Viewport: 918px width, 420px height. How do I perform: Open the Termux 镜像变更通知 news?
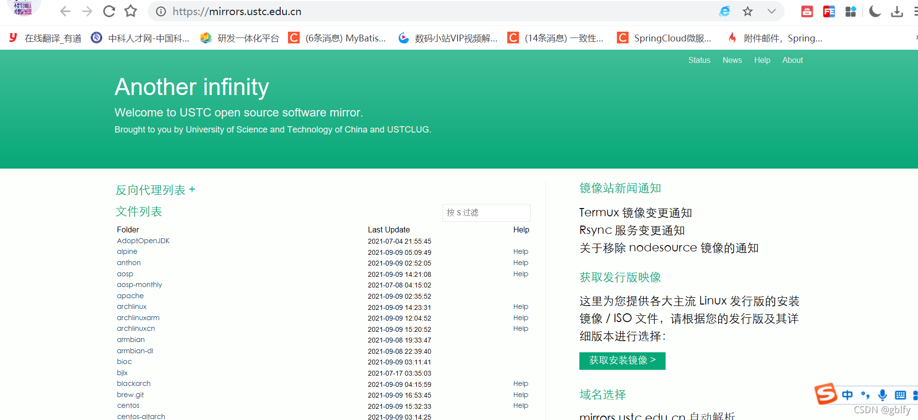coord(635,213)
